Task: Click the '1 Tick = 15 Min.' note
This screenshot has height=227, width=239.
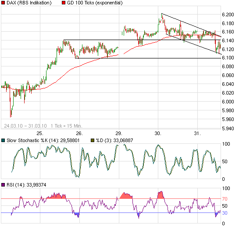Action: 67,126
